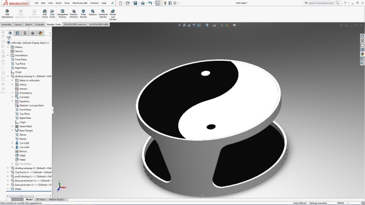365x205 pixels.
Task: Click the Save icon in quick toolbar
Action: click(x=135, y=3)
